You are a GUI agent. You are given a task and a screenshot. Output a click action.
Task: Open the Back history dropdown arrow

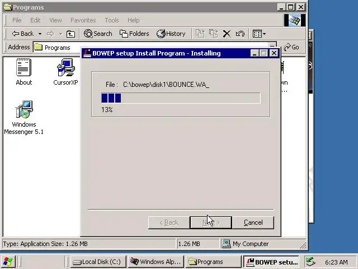pos(40,34)
